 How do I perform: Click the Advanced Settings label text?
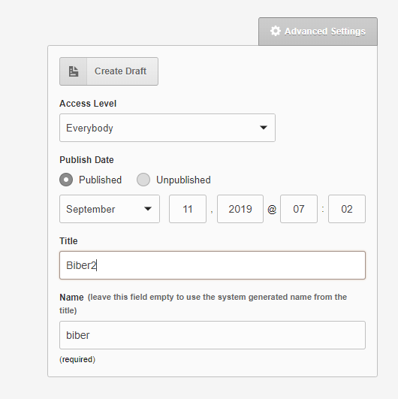(325, 32)
